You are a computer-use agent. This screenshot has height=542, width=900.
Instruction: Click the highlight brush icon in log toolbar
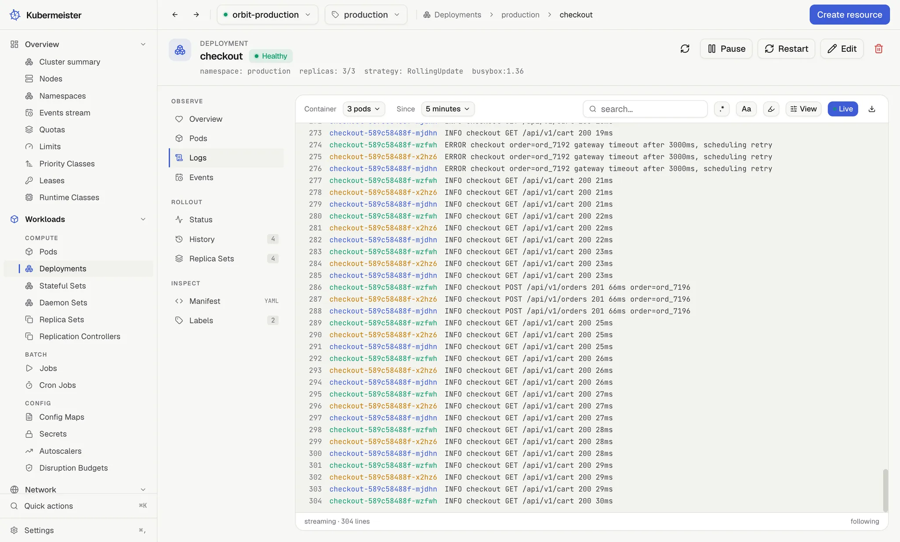[771, 109]
